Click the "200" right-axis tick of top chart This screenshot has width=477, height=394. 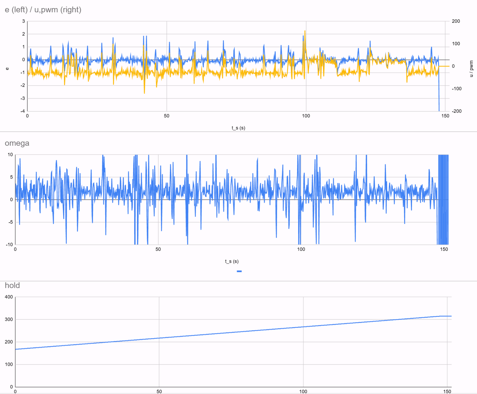(456, 21)
